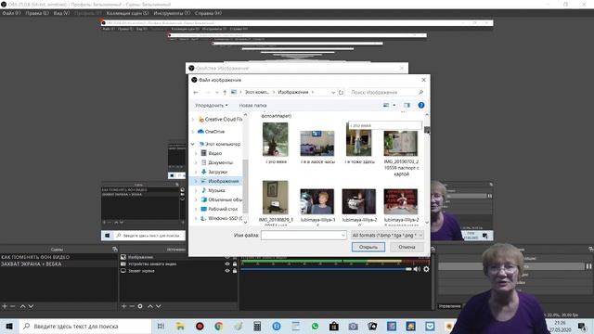Mute audio with the mixer speaker icon
This screenshot has width=594, height=334.
tap(417, 269)
